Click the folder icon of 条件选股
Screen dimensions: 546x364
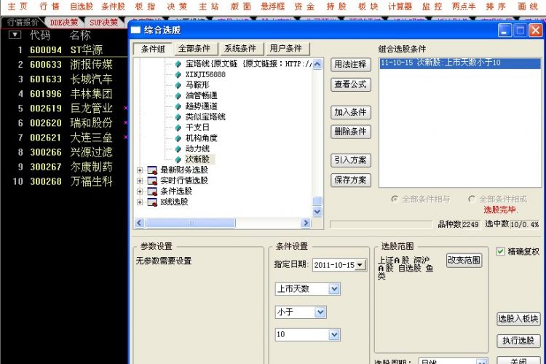coord(152,191)
